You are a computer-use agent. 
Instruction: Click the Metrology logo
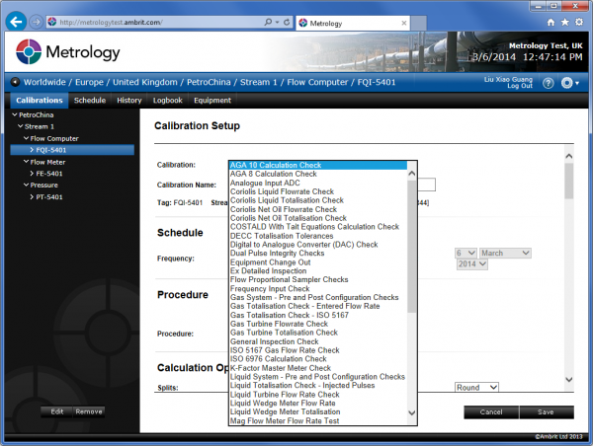(x=67, y=51)
